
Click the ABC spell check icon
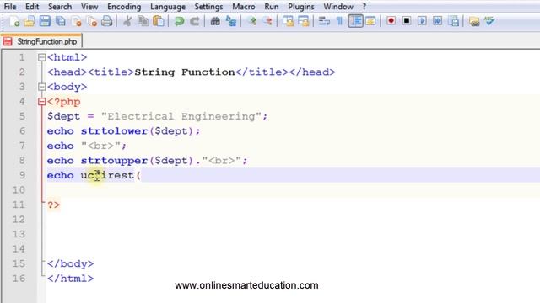489,21
